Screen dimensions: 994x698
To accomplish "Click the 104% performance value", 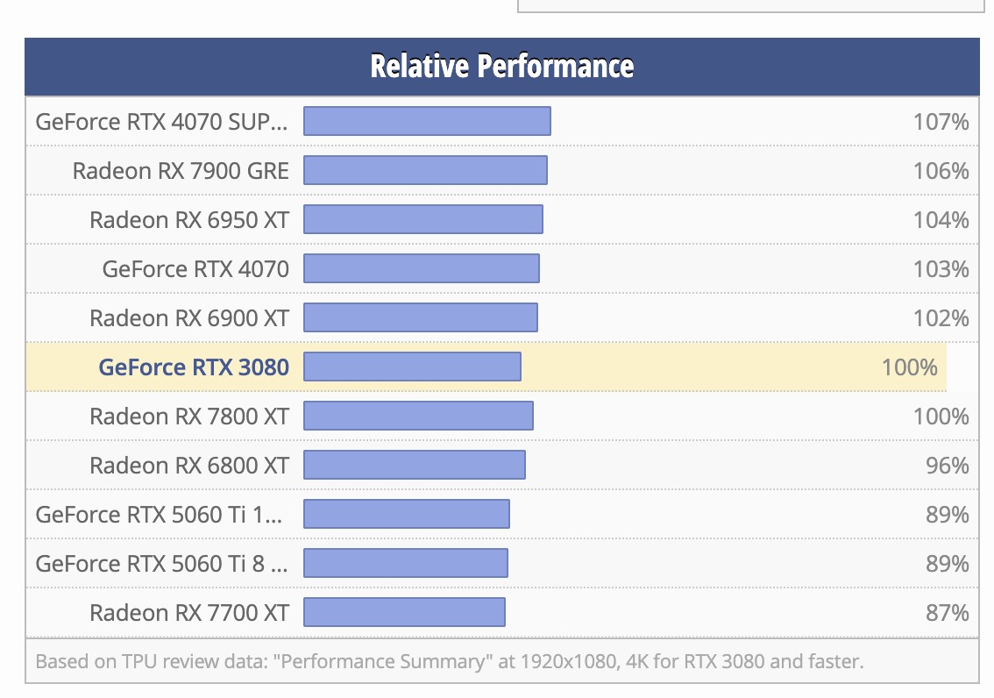I will [941, 219].
